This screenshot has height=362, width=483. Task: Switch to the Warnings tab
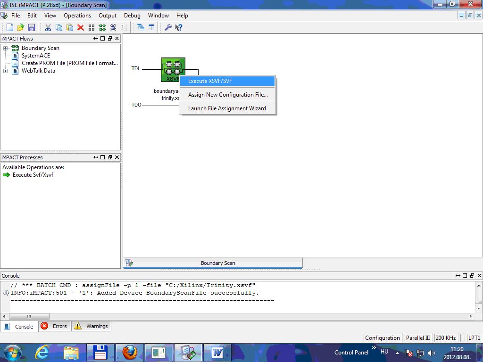coord(92,326)
